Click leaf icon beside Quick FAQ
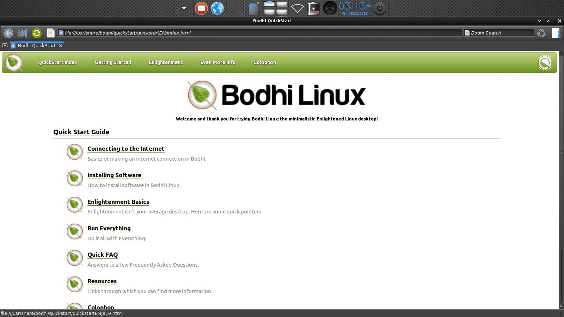This screenshot has width=564, height=317. (x=75, y=258)
